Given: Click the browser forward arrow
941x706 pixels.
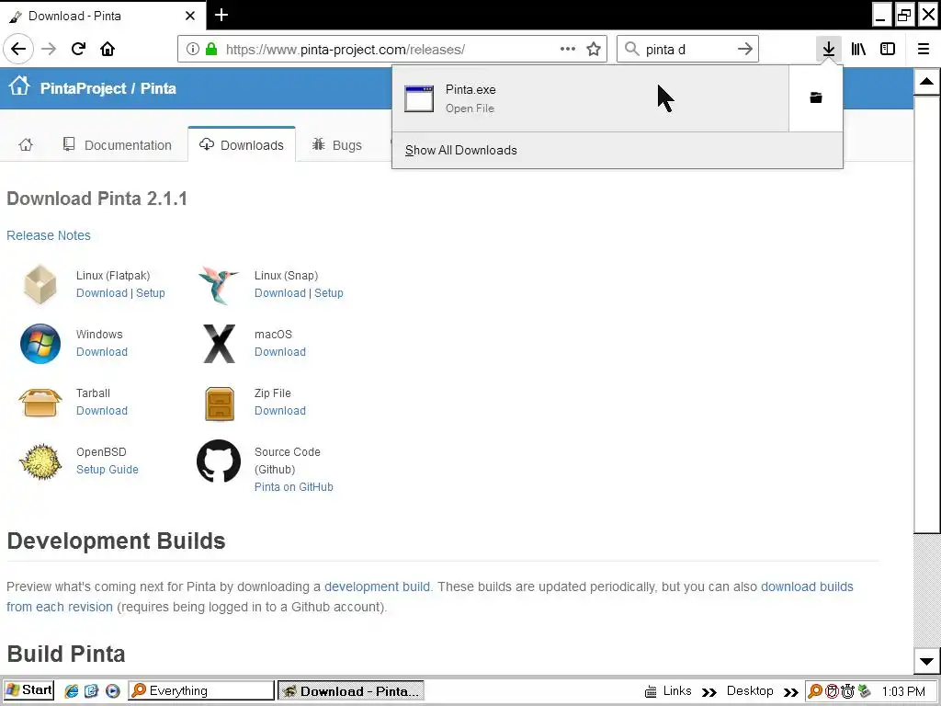Looking at the screenshot, I should point(49,49).
